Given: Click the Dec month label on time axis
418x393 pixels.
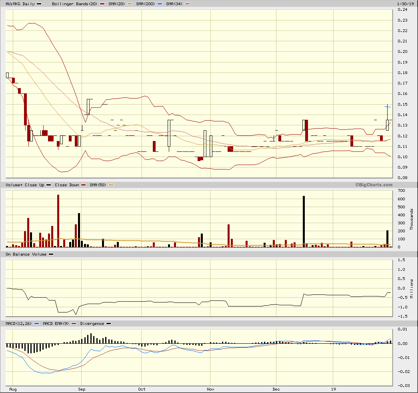Looking at the screenshot, I should (x=276, y=389).
